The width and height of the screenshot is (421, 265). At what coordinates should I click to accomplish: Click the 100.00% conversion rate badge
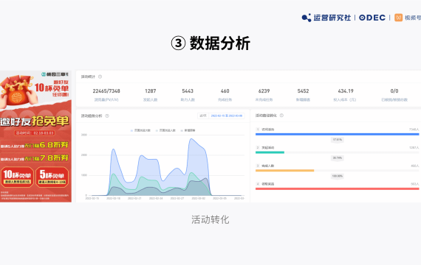pyautogui.click(x=338, y=176)
